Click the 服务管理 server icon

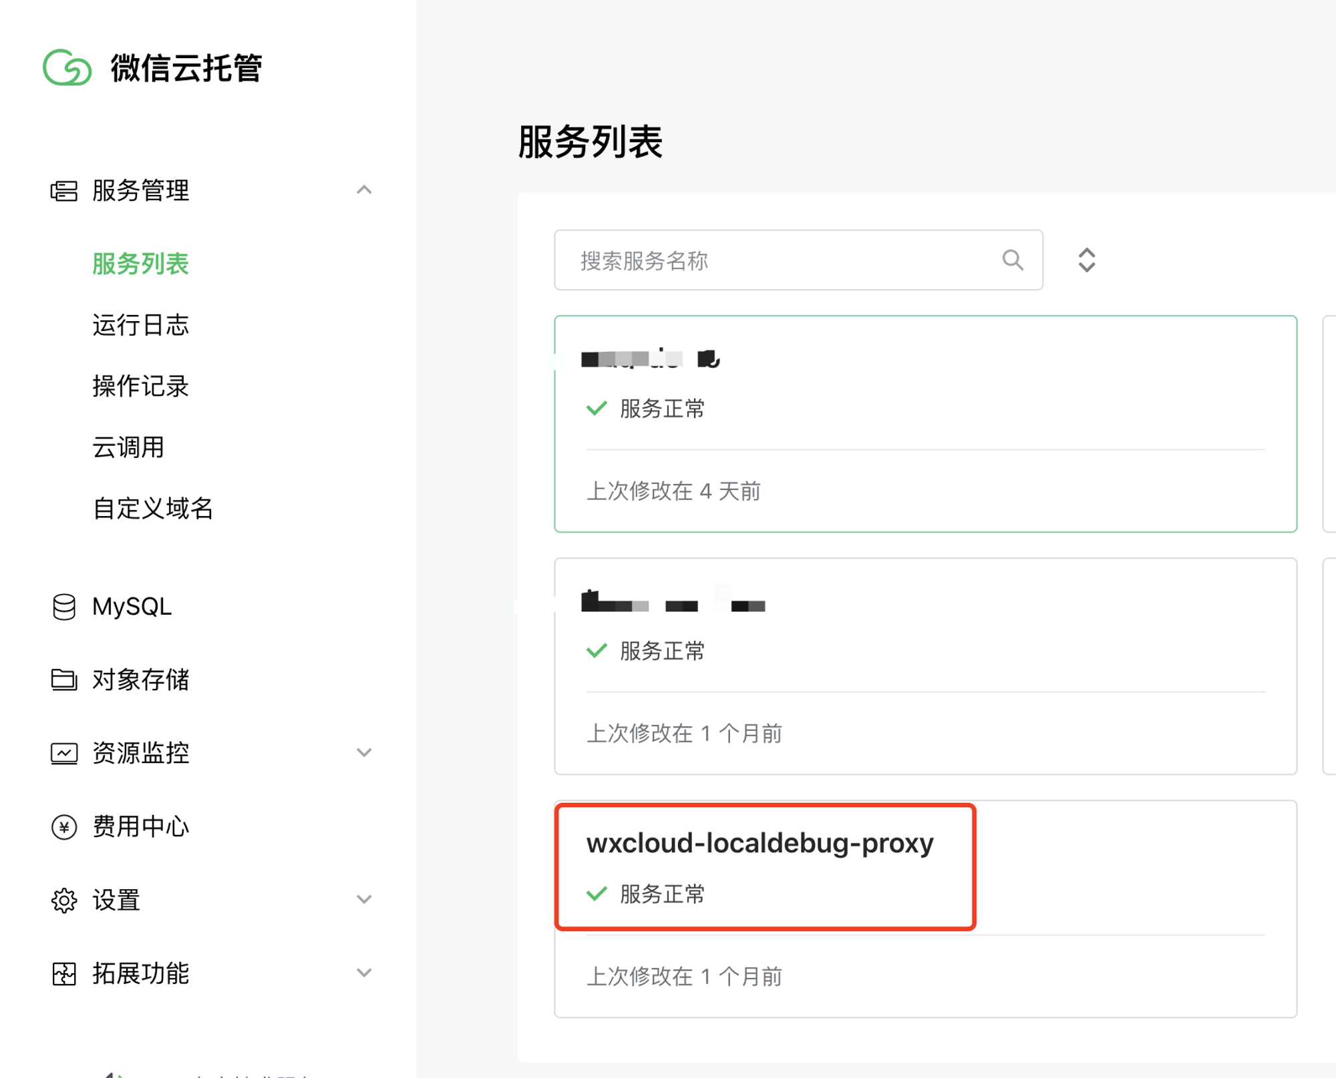pos(64,191)
